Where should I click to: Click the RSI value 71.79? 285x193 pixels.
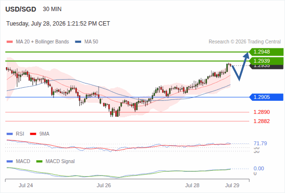[x=260, y=143]
